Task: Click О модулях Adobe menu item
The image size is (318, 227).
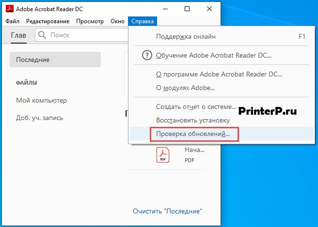Action: tap(185, 88)
